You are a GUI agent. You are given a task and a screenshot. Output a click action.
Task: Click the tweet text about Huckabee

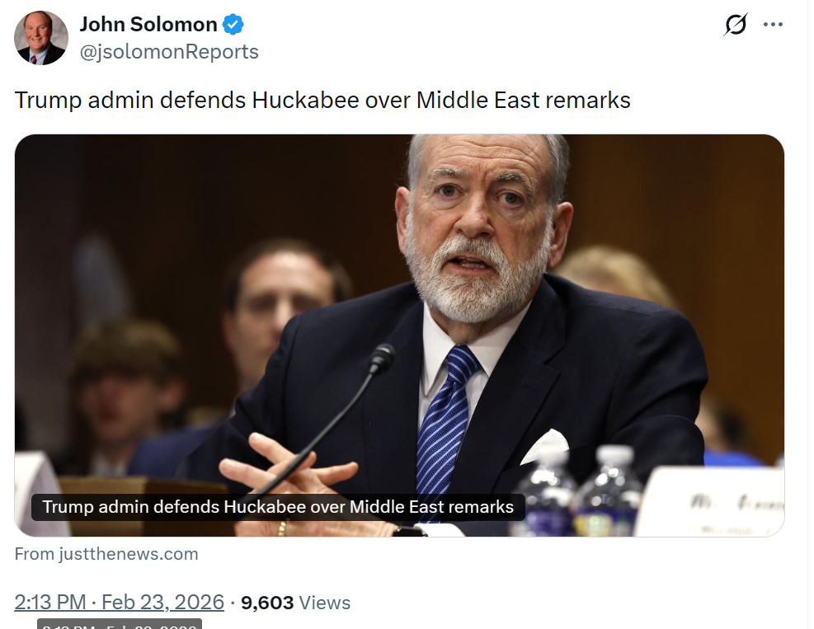(x=322, y=101)
